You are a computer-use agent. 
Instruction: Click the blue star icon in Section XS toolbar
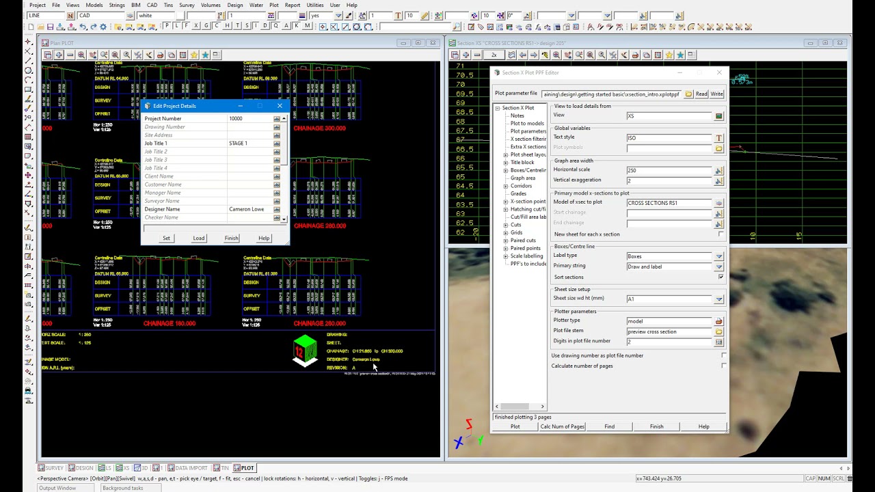point(680,55)
